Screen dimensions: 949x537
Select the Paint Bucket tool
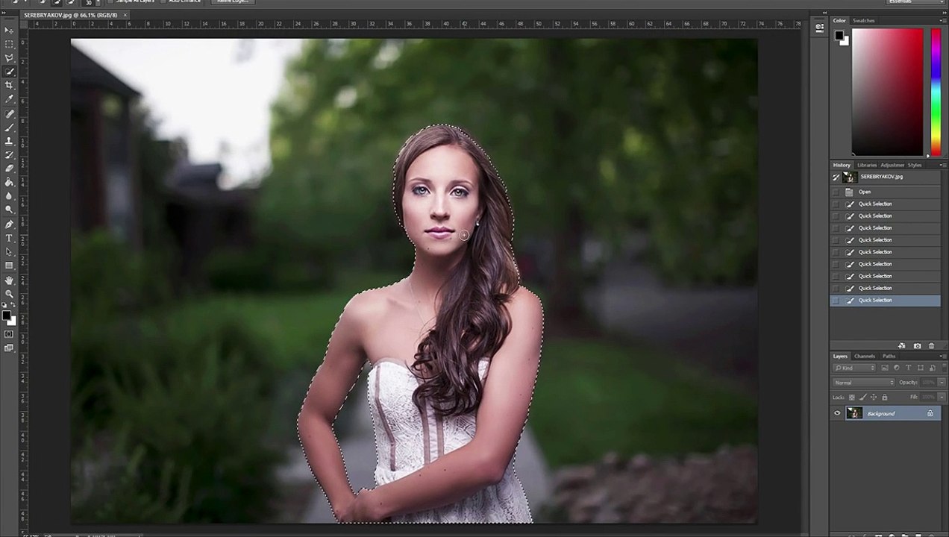(x=9, y=182)
